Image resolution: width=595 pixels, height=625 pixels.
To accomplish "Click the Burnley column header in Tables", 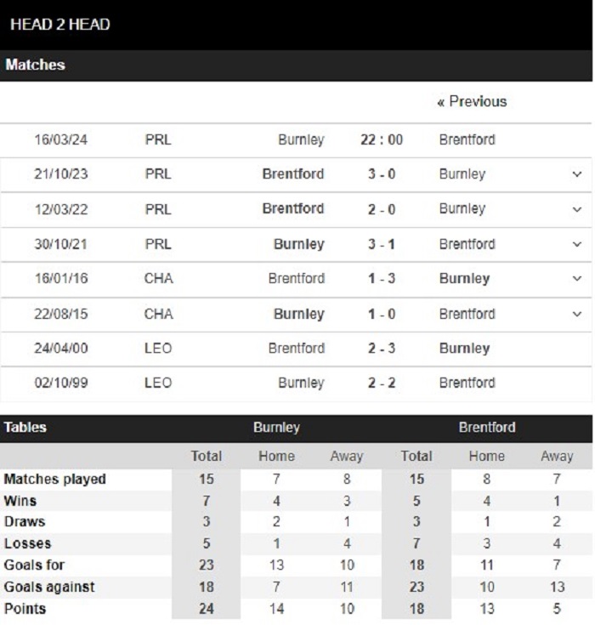I will click(x=276, y=427).
